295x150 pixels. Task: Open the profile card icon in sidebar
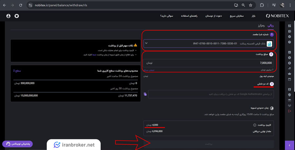pos(289,89)
